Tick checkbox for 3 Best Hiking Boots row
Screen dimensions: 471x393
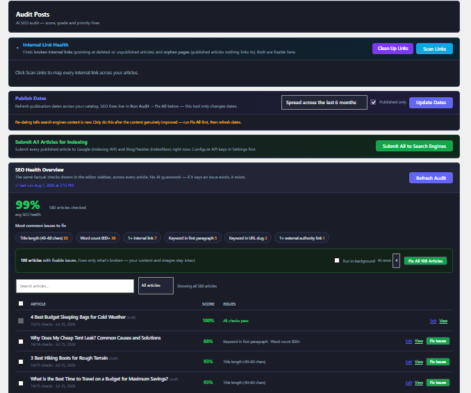click(x=21, y=362)
